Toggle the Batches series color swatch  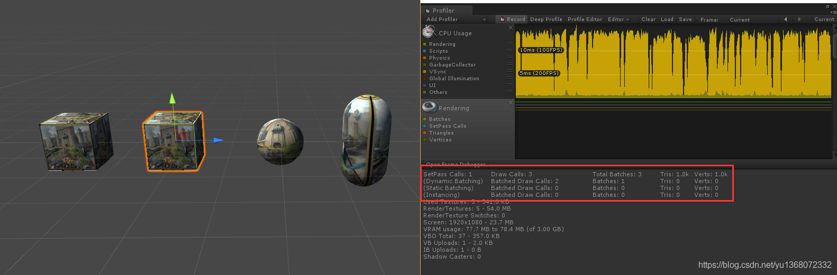tap(425, 119)
